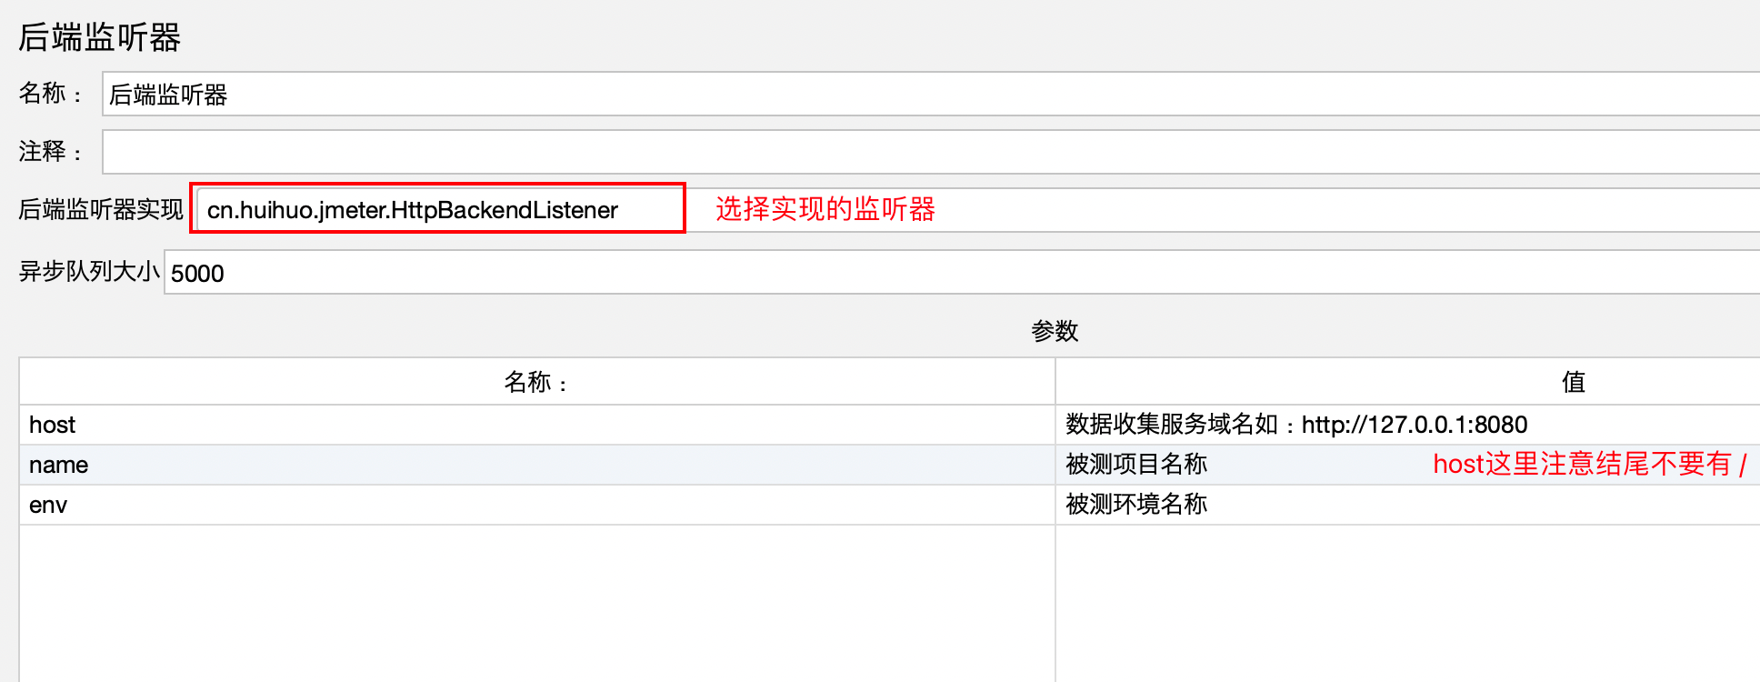Click the 后端监听器 panel title heading
The image size is (1760, 682).
point(100,37)
